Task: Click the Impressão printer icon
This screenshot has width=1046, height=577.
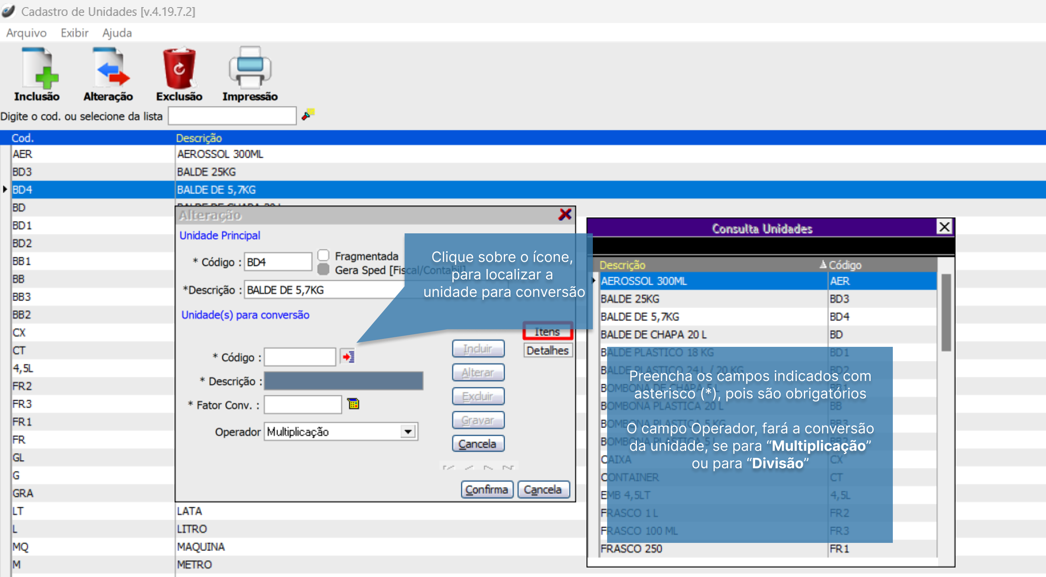Action: 250,68
